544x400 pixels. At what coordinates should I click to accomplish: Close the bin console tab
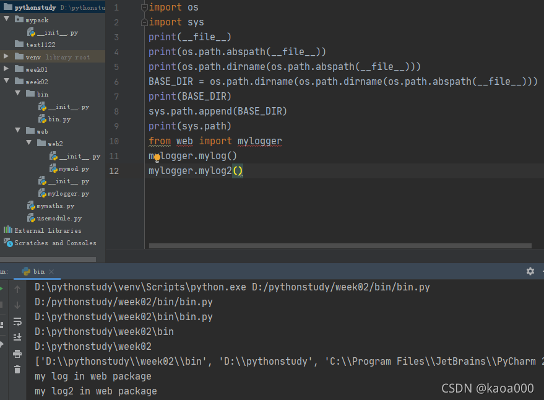pos(52,270)
